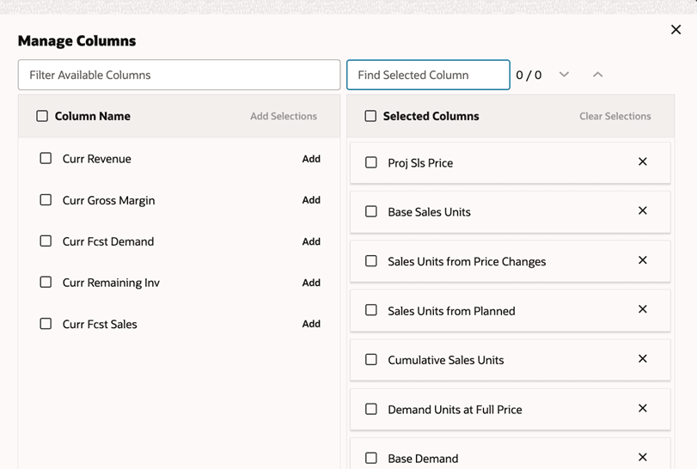Image resolution: width=697 pixels, height=469 pixels.
Task: Add the Curr Remaining Inv column
Action: (311, 283)
